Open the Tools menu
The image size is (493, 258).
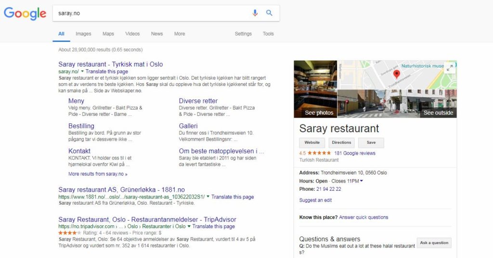point(268,34)
